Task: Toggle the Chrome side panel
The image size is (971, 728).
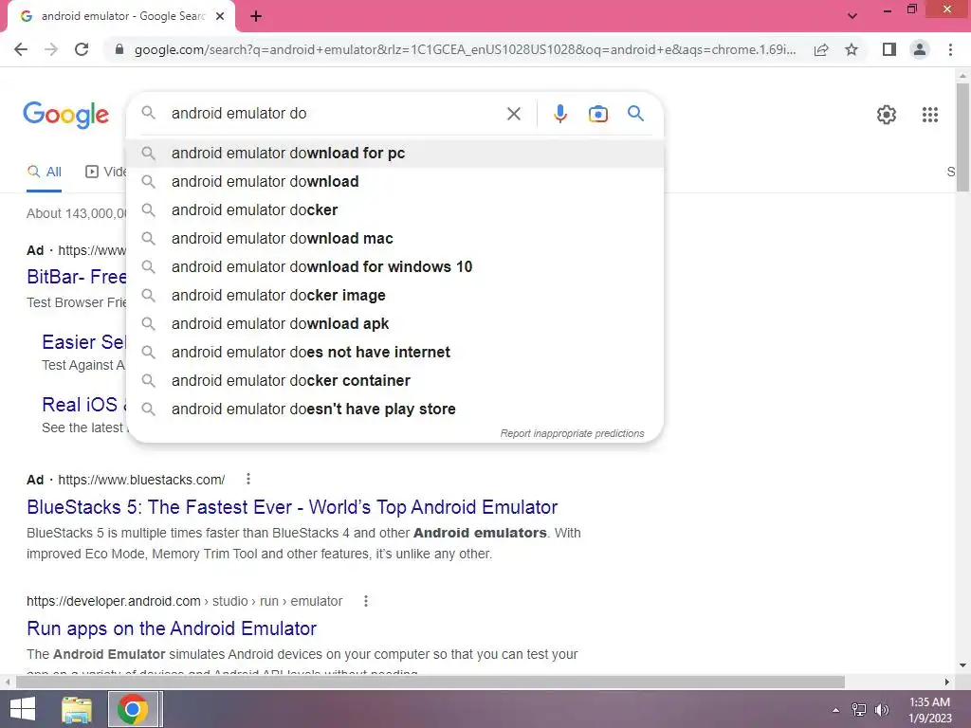Action: click(x=889, y=49)
